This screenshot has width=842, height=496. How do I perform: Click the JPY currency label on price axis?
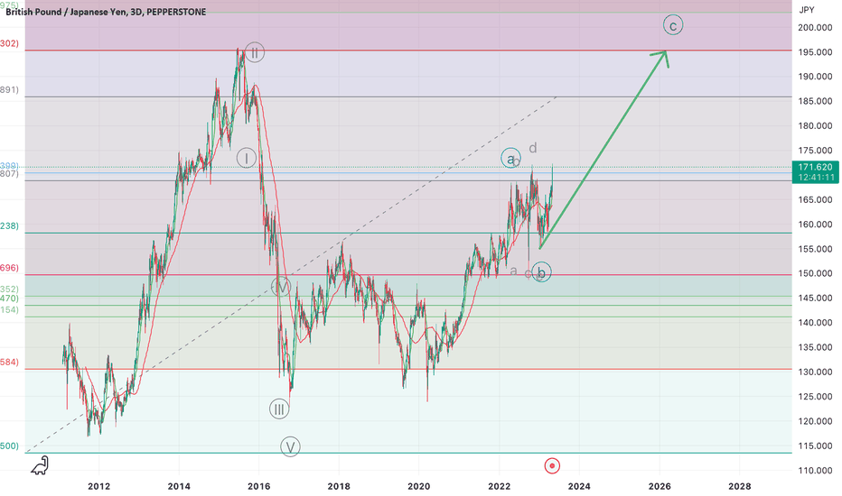(x=807, y=10)
